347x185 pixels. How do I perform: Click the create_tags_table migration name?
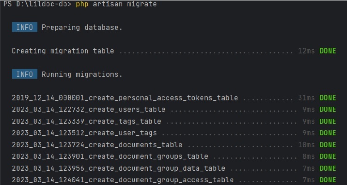point(86,121)
